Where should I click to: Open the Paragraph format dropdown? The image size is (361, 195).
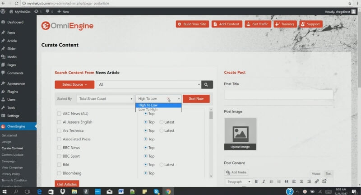click(238, 181)
